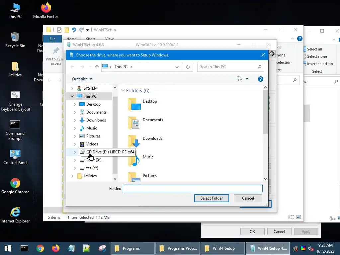The width and height of the screenshot is (340, 255).
Task: Expand the SYSTEM tree node
Action: point(72,88)
